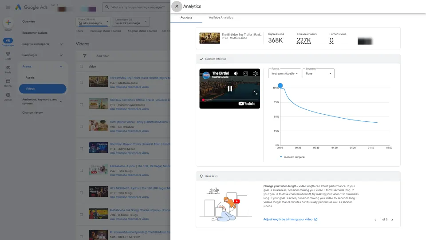Open Operation Raavan Trailer title link

tap(140, 144)
